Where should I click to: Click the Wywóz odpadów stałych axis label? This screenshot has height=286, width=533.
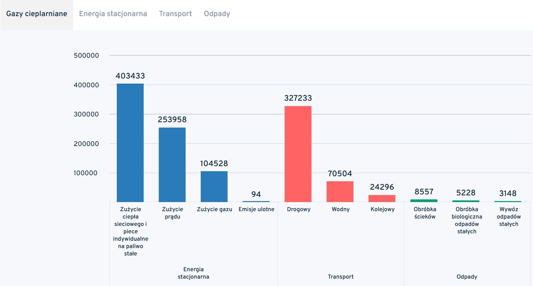508,217
